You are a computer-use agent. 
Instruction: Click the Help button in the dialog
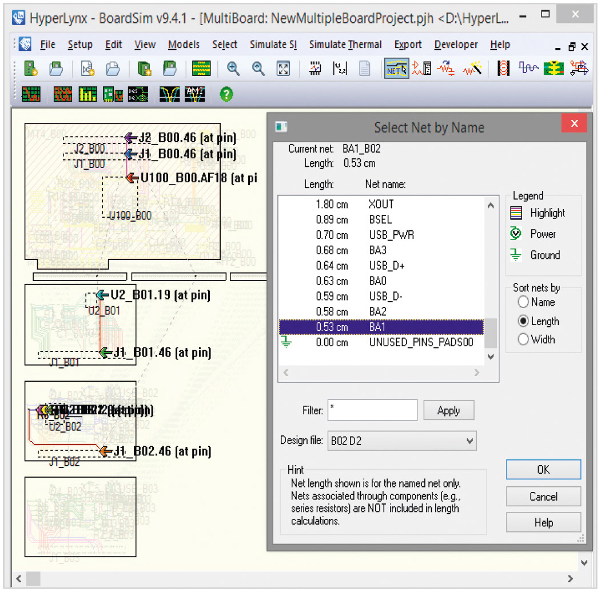coord(543,522)
